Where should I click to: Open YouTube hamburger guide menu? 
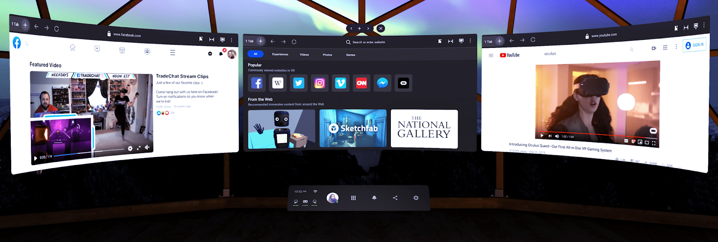click(x=491, y=55)
